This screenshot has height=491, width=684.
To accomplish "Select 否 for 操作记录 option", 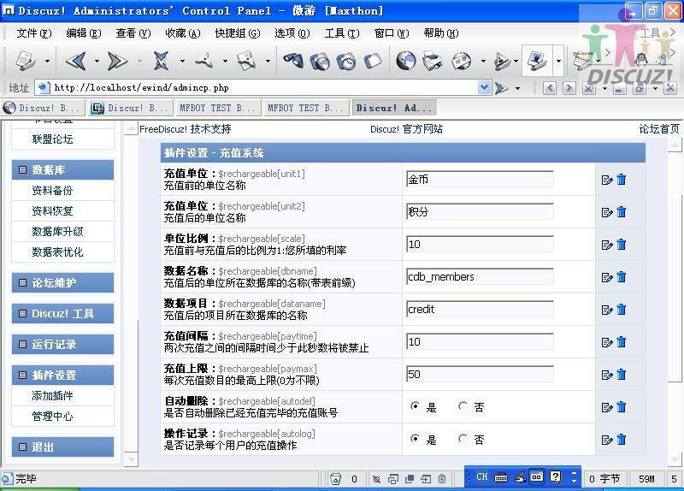I will [463, 439].
